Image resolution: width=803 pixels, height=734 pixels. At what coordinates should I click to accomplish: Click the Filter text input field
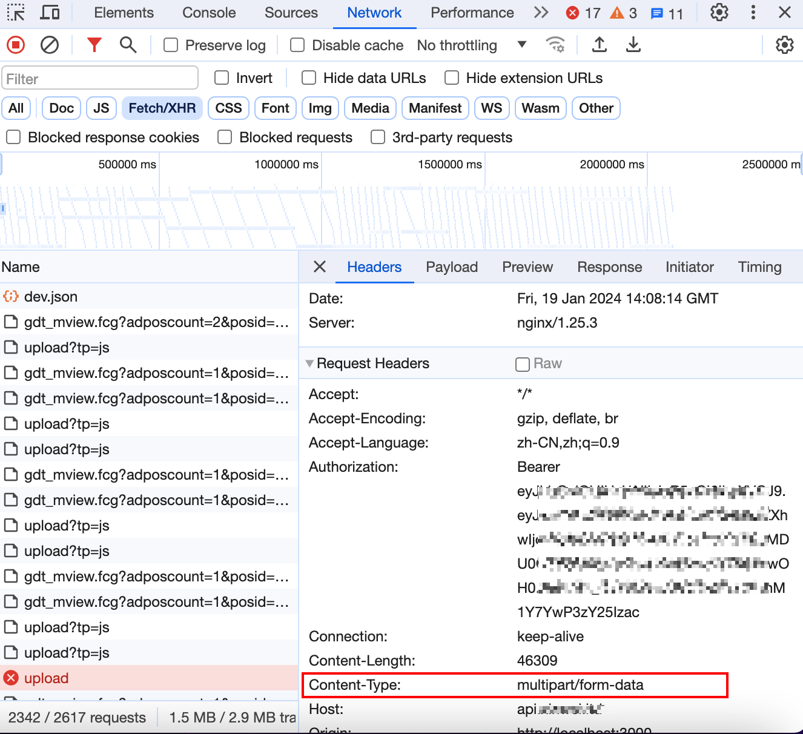coord(100,79)
